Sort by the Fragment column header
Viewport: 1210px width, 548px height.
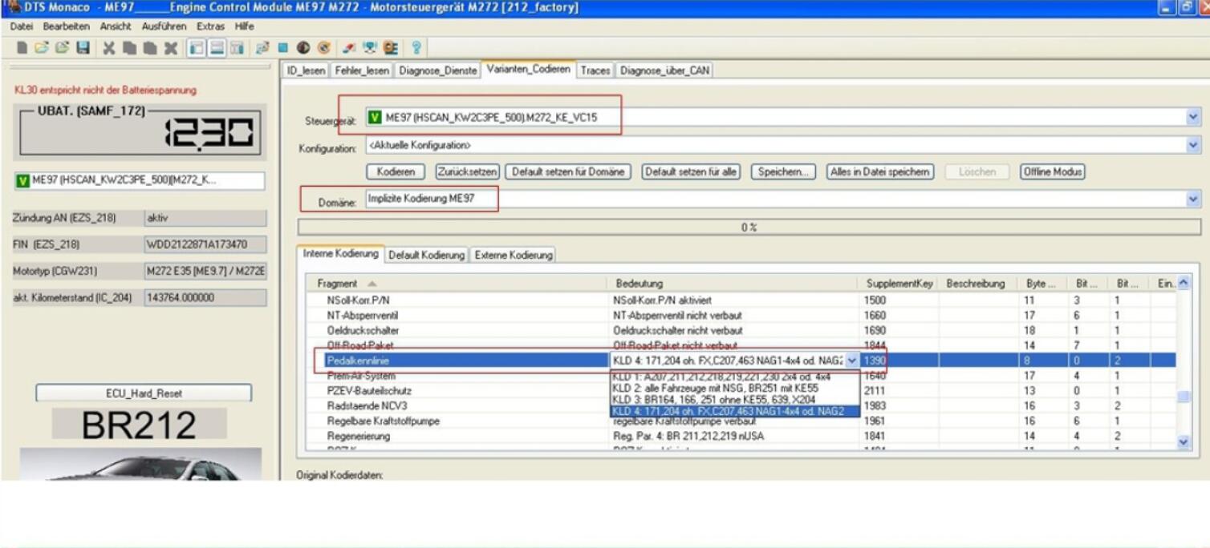pos(458,284)
